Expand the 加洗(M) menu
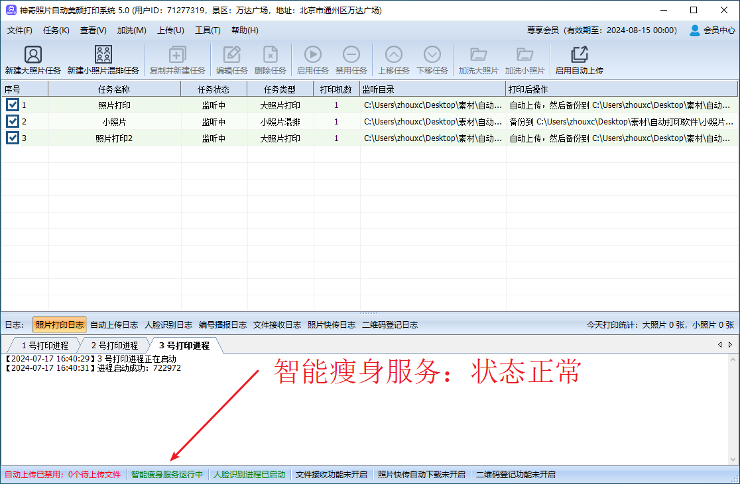The height and width of the screenshot is (484, 740). point(131,30)
